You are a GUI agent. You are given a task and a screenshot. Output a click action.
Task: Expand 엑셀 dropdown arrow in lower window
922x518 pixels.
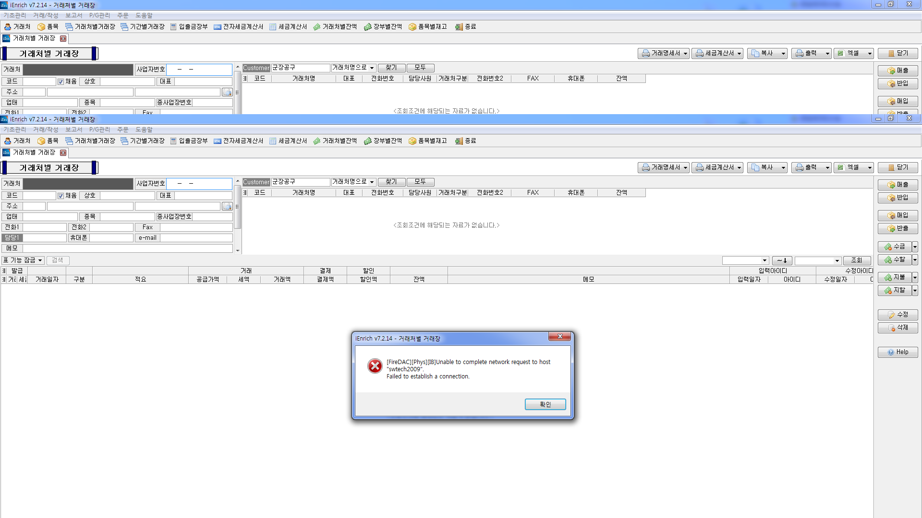(x=870, y=167)
